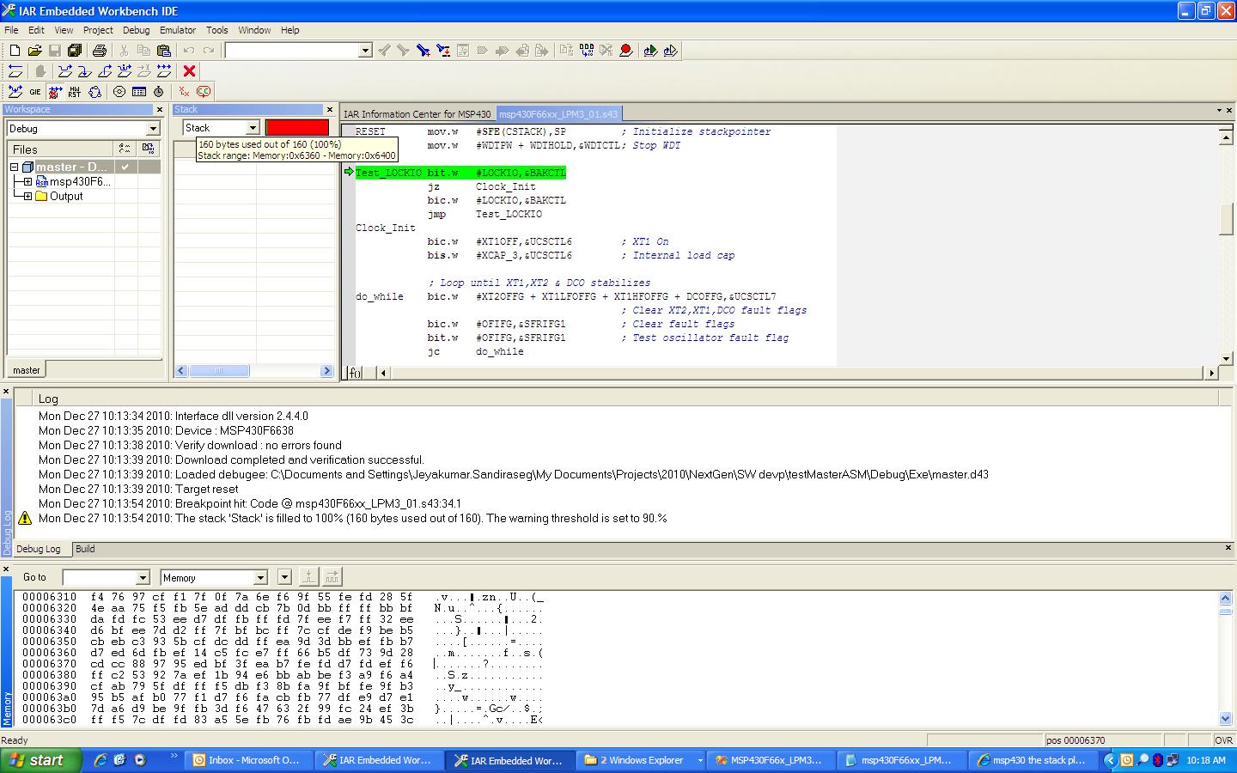Image resolution: width=1237 pixels, height=773 pixels.
Task: Click the Paste clipboard icon
Action: (163, 51)
